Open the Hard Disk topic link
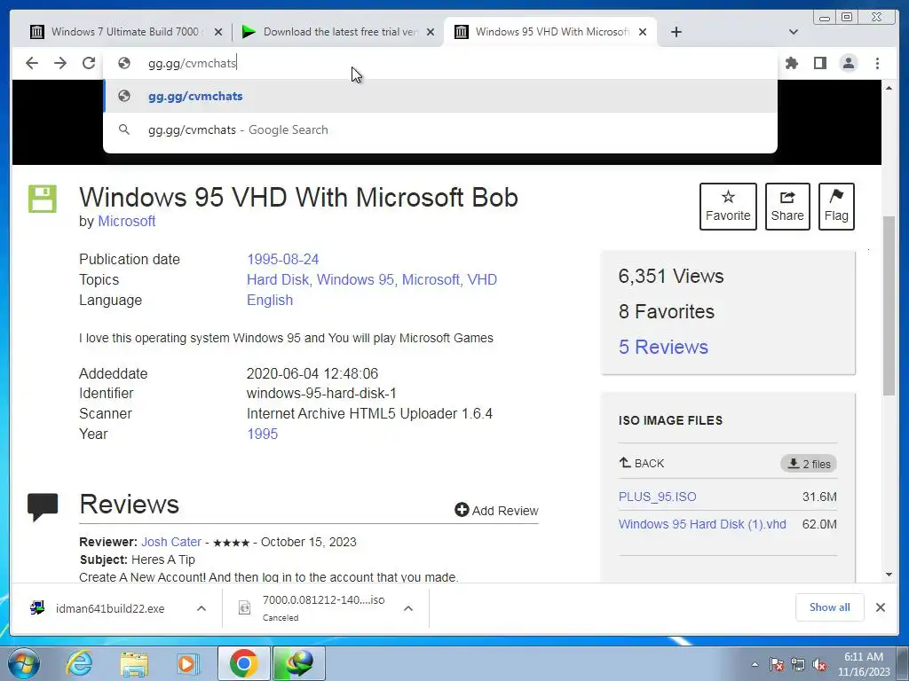909x681 pixels. click(280, 279)
